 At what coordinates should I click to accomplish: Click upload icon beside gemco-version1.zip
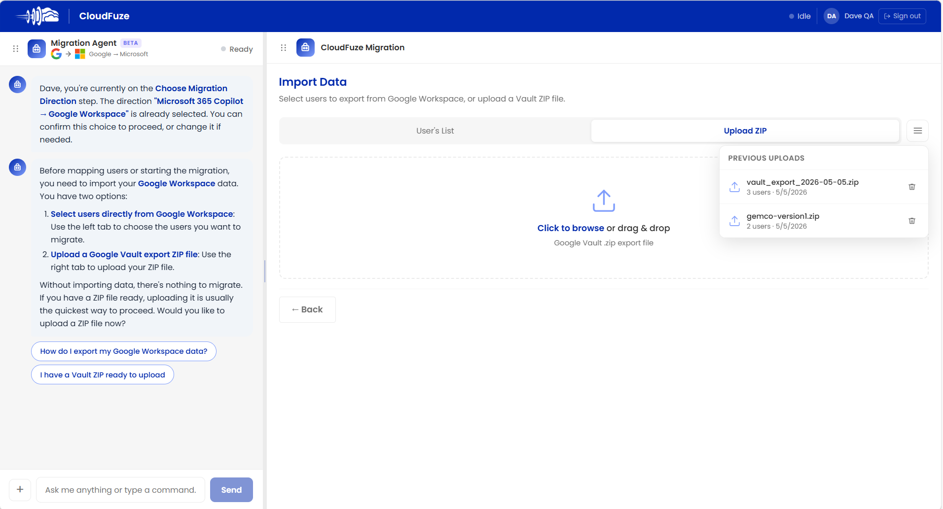[734, 221]
